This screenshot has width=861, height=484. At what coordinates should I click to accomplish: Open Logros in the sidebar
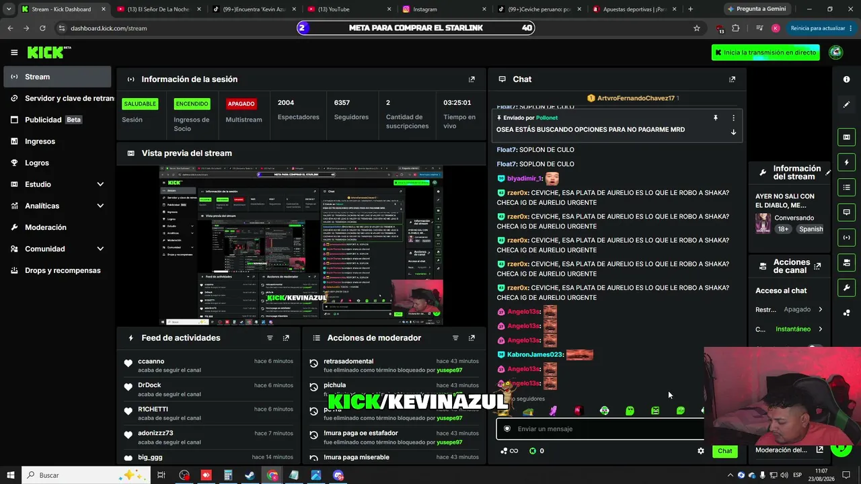[57, 163]
